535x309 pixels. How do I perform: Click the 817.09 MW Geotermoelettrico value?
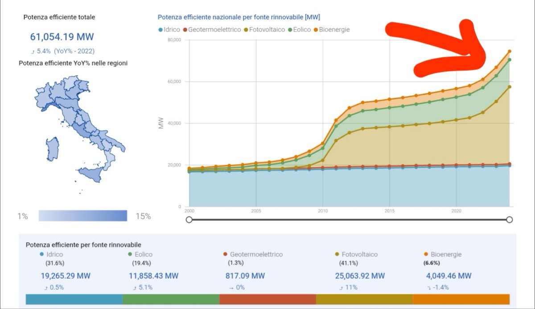[x=245, y=276]
